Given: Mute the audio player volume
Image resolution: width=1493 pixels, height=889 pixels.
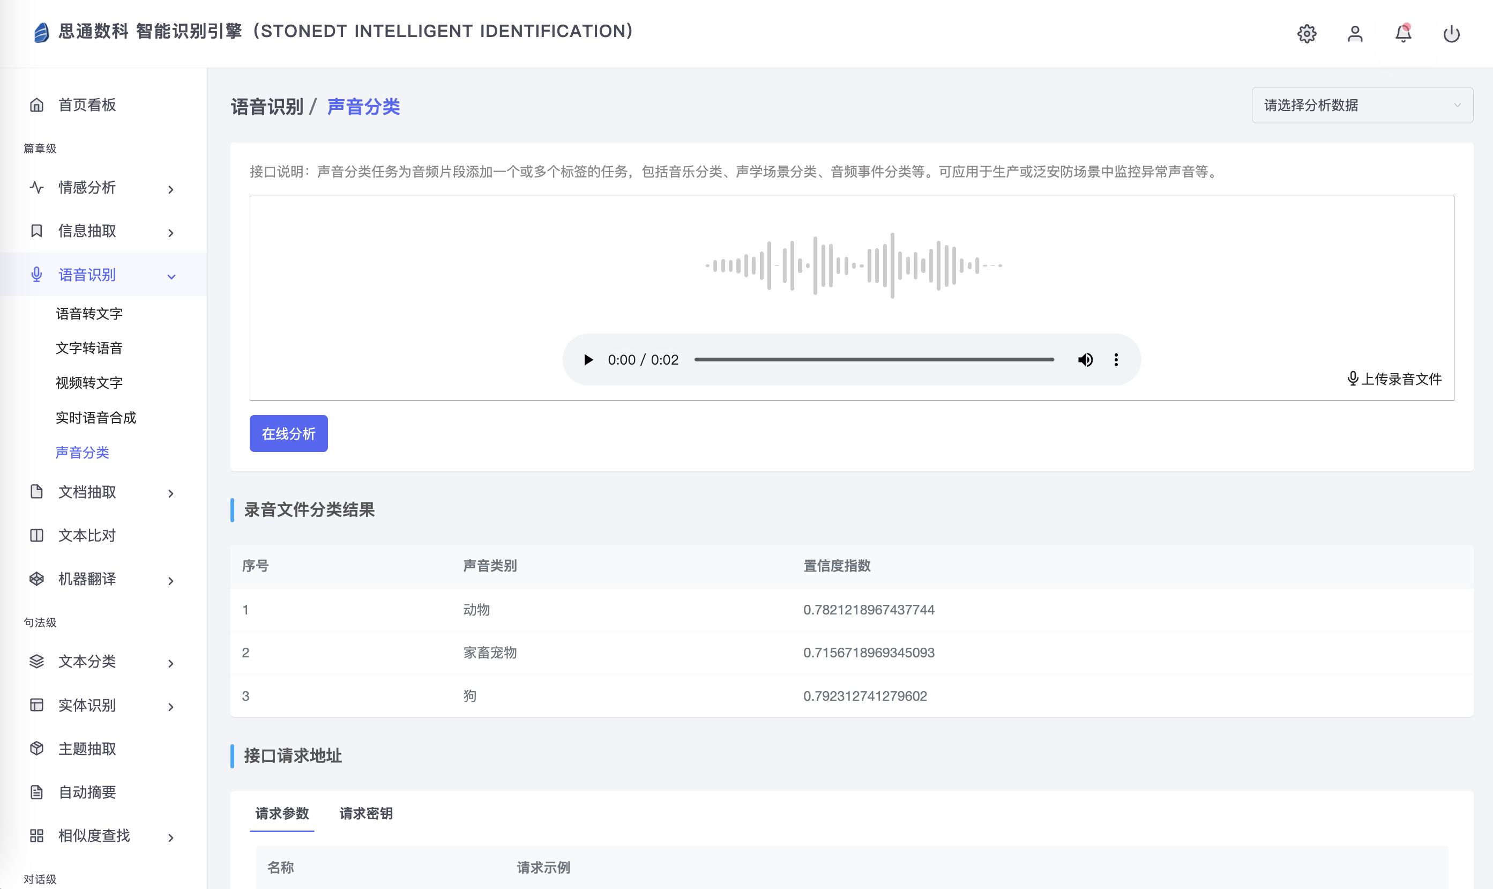Looking at the screenshot, I should (x=1085, y=359).
